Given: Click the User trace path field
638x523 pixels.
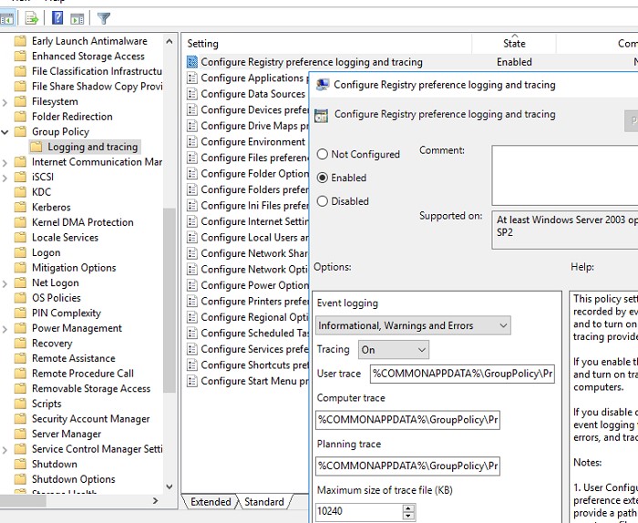Looking at the screenshot, I should coord(462,374).
